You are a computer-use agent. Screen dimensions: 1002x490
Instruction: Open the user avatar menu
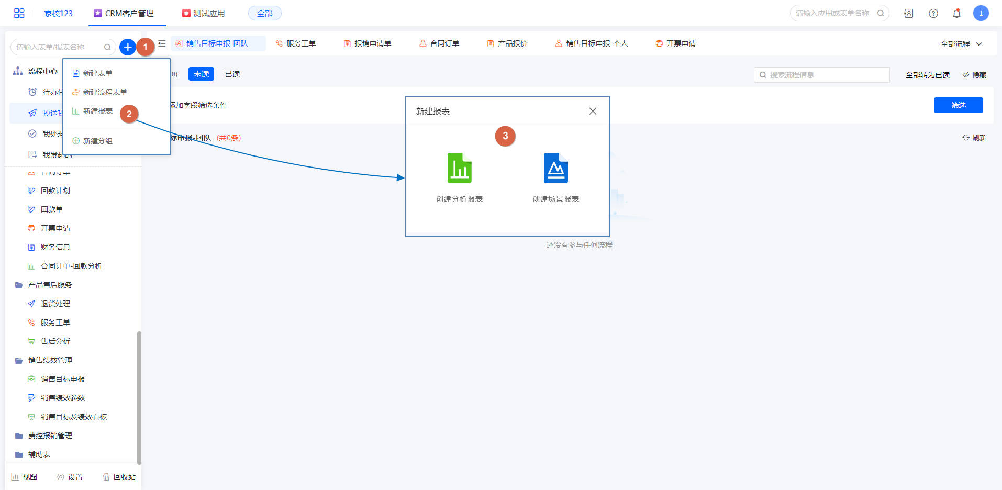pos(981,14)
